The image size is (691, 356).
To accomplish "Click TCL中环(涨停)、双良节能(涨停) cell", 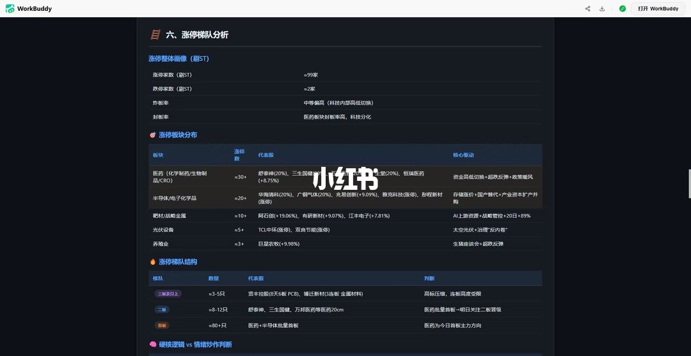I will tap(294, 229).
